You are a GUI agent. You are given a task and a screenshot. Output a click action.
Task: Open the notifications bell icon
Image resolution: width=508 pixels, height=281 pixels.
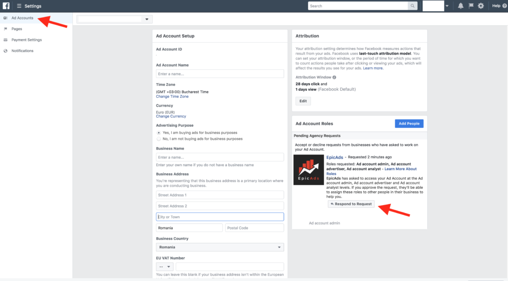click(461, 6)
